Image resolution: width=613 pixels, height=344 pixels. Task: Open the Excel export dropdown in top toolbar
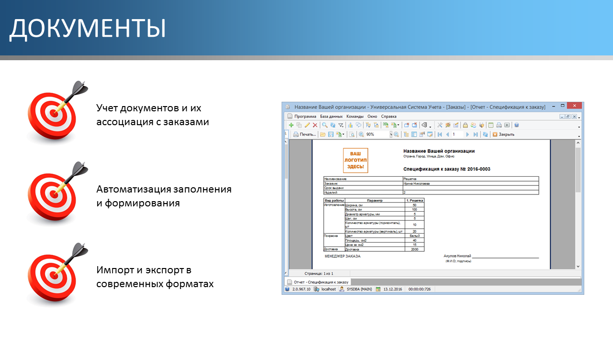tap(398, 125)
